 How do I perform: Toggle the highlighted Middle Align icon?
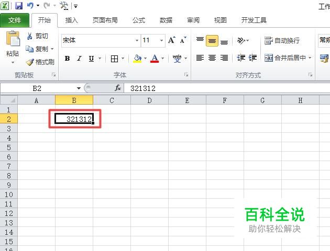tap(212, 41)
